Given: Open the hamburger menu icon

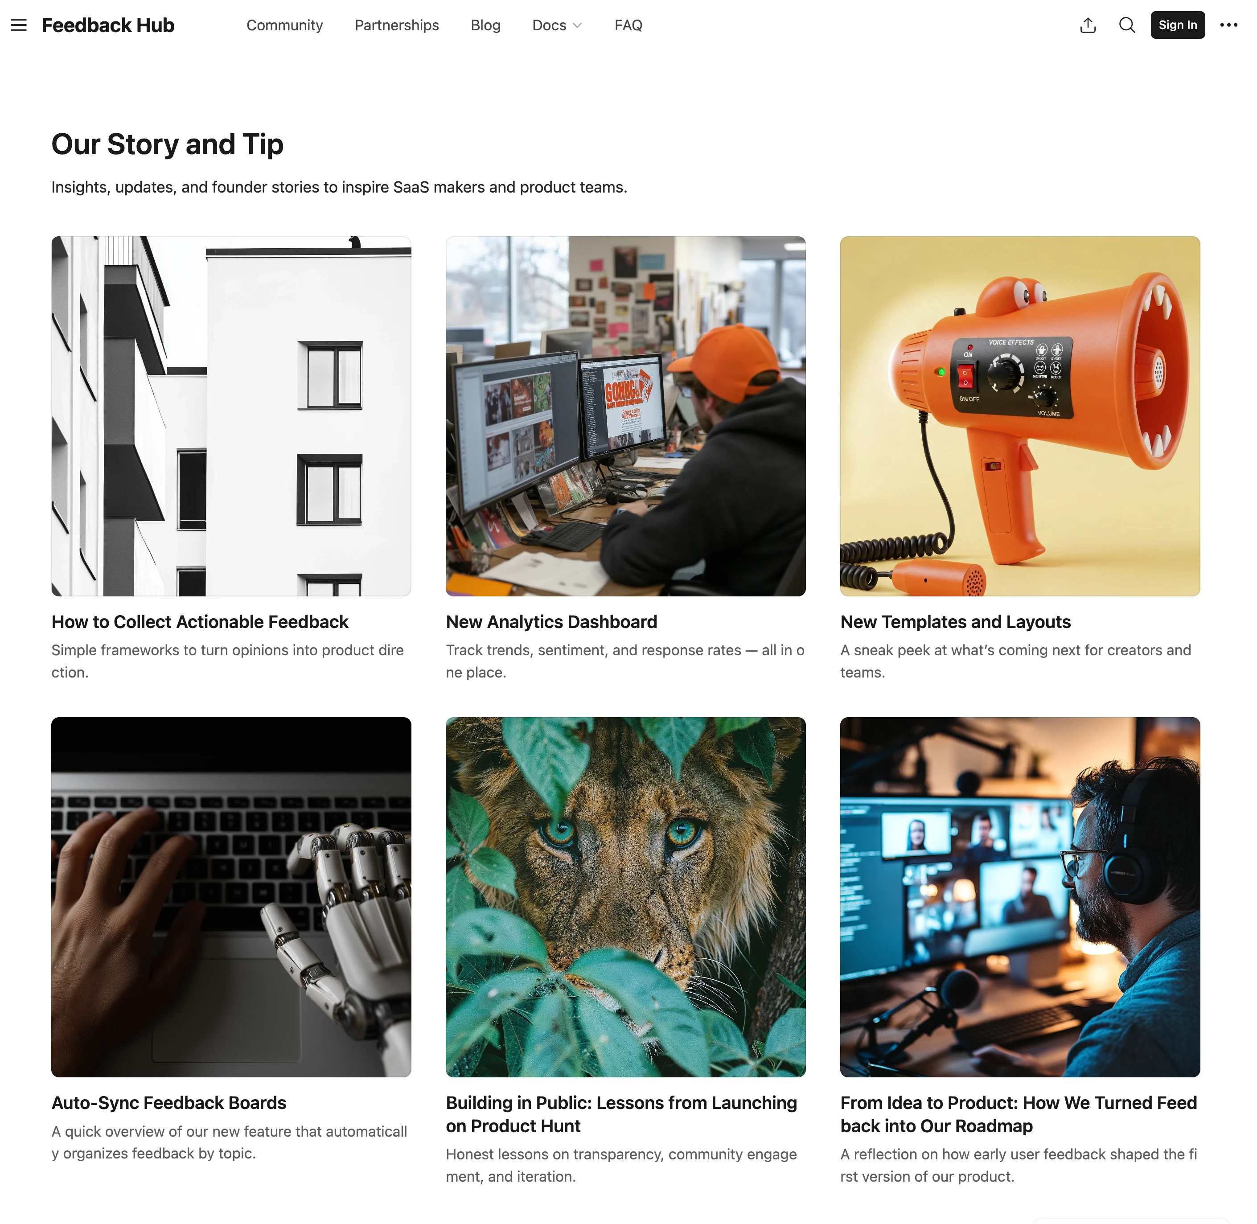Looking at the screenshot, I should pos(19,25).
